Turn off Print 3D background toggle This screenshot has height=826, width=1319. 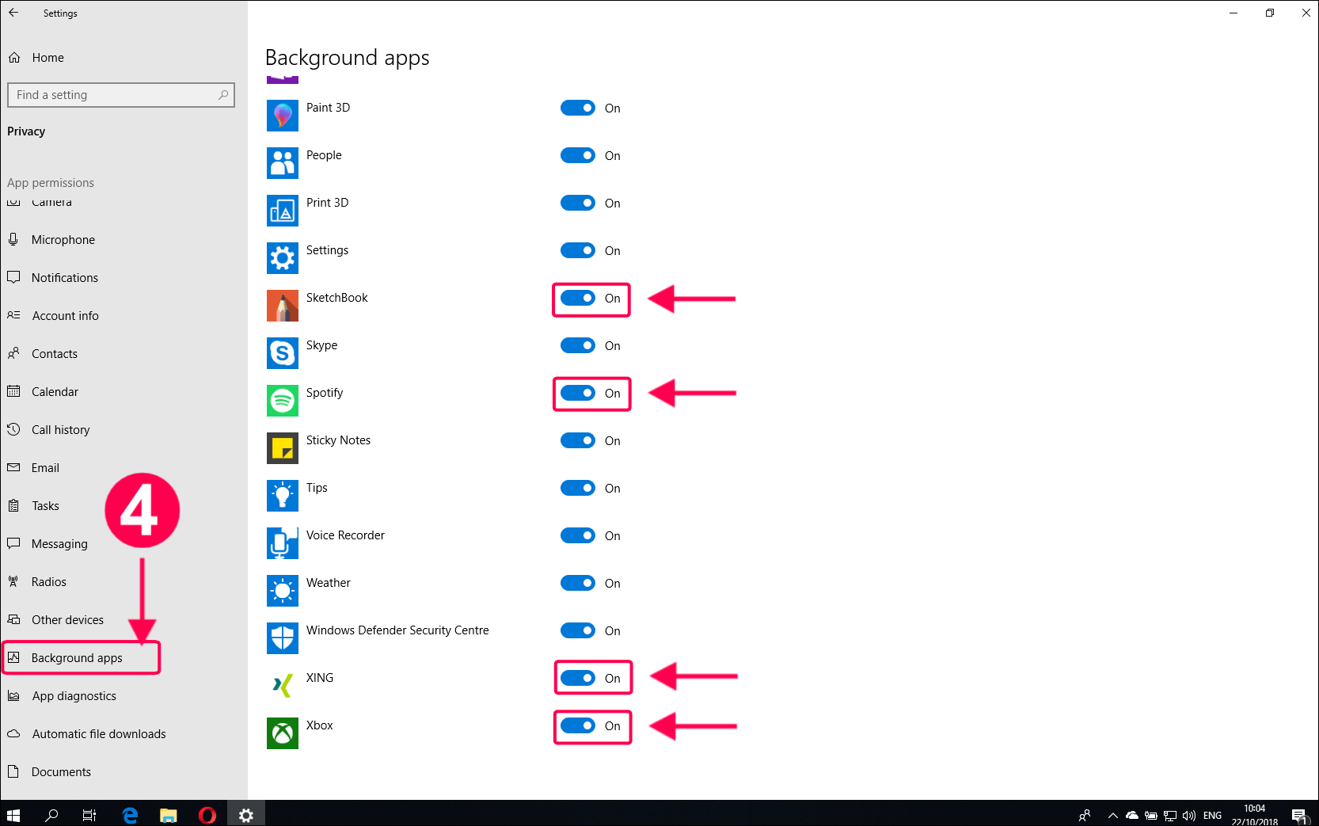pyautogui.click(x=578, y=203)
